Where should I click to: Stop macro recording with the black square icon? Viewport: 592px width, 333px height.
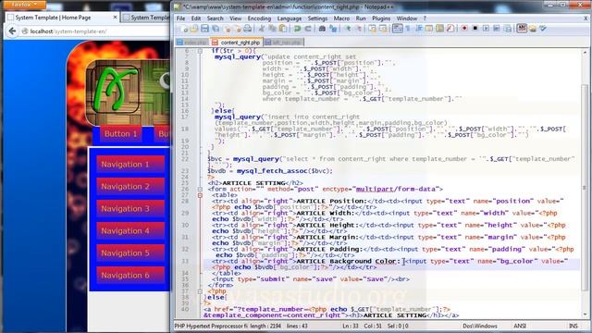click(x=475, y=29)
